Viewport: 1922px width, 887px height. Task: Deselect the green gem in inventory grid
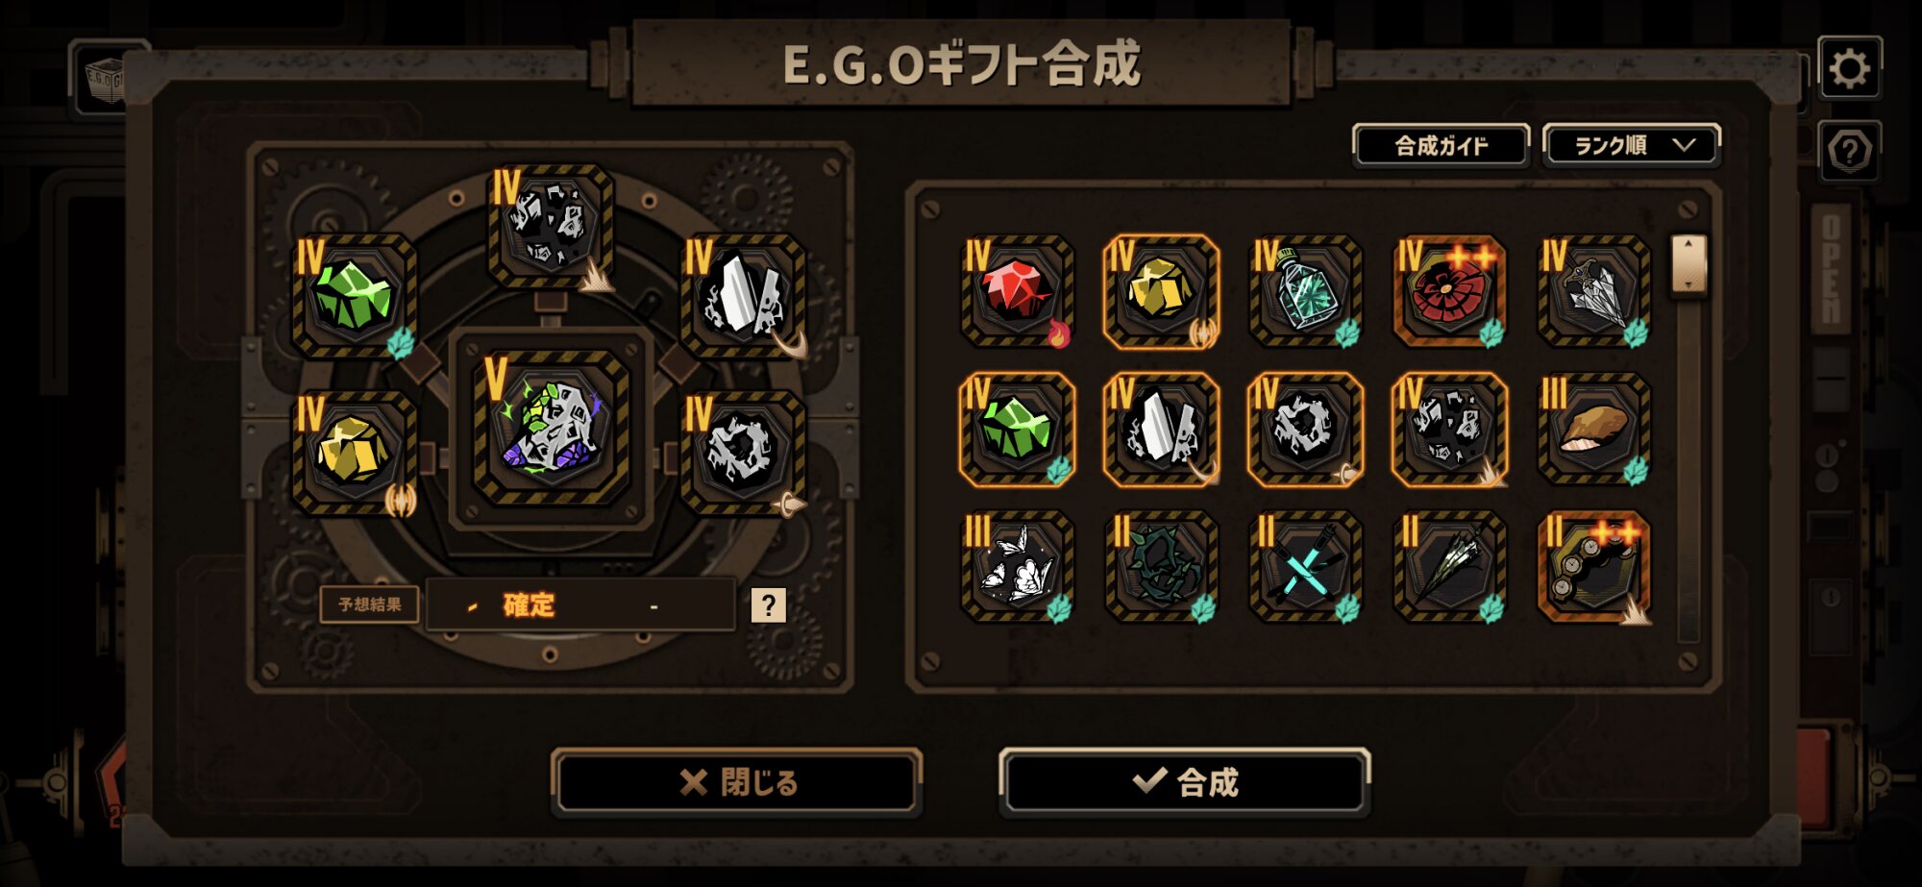(x=1017, y=429)
